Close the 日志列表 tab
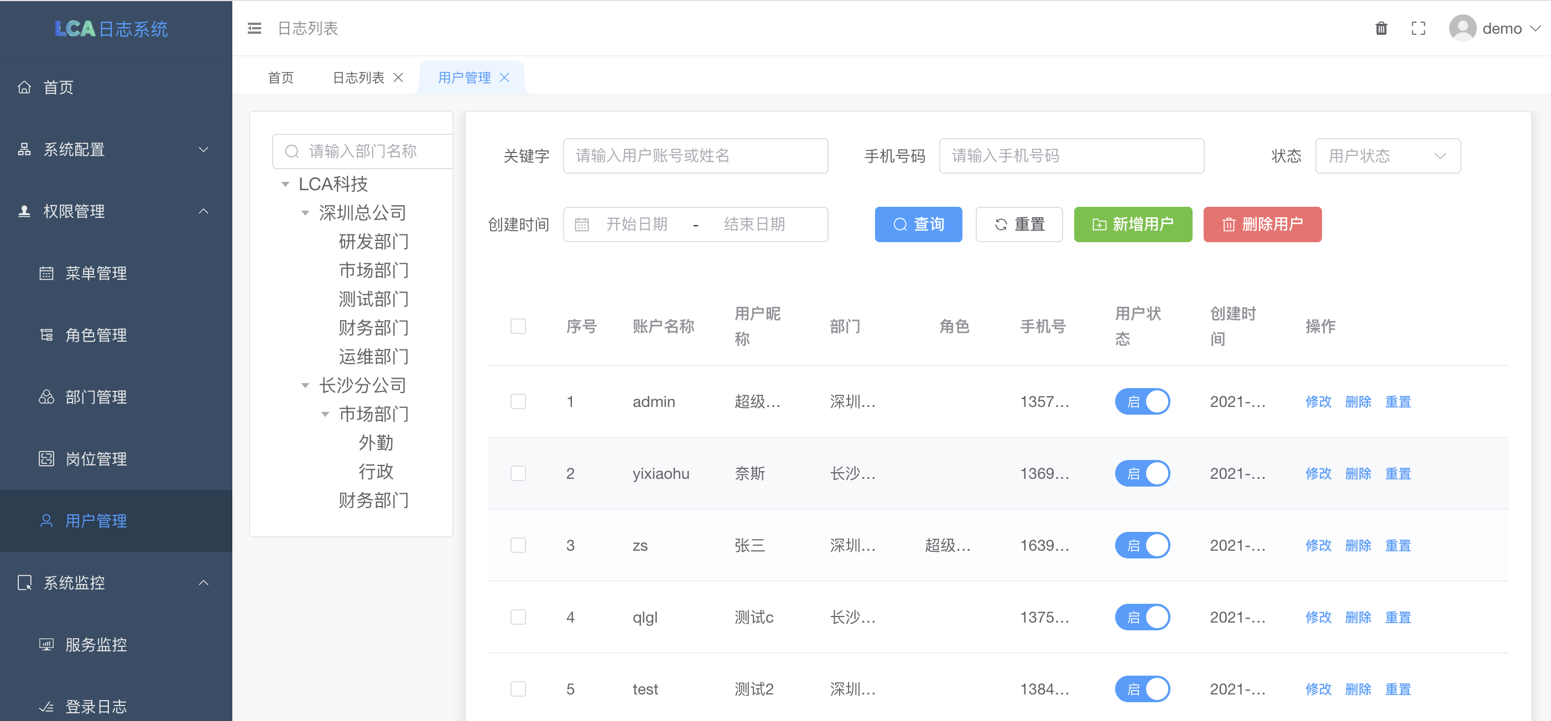Screen dimensions: 1551x721 [x=398, y=77]
